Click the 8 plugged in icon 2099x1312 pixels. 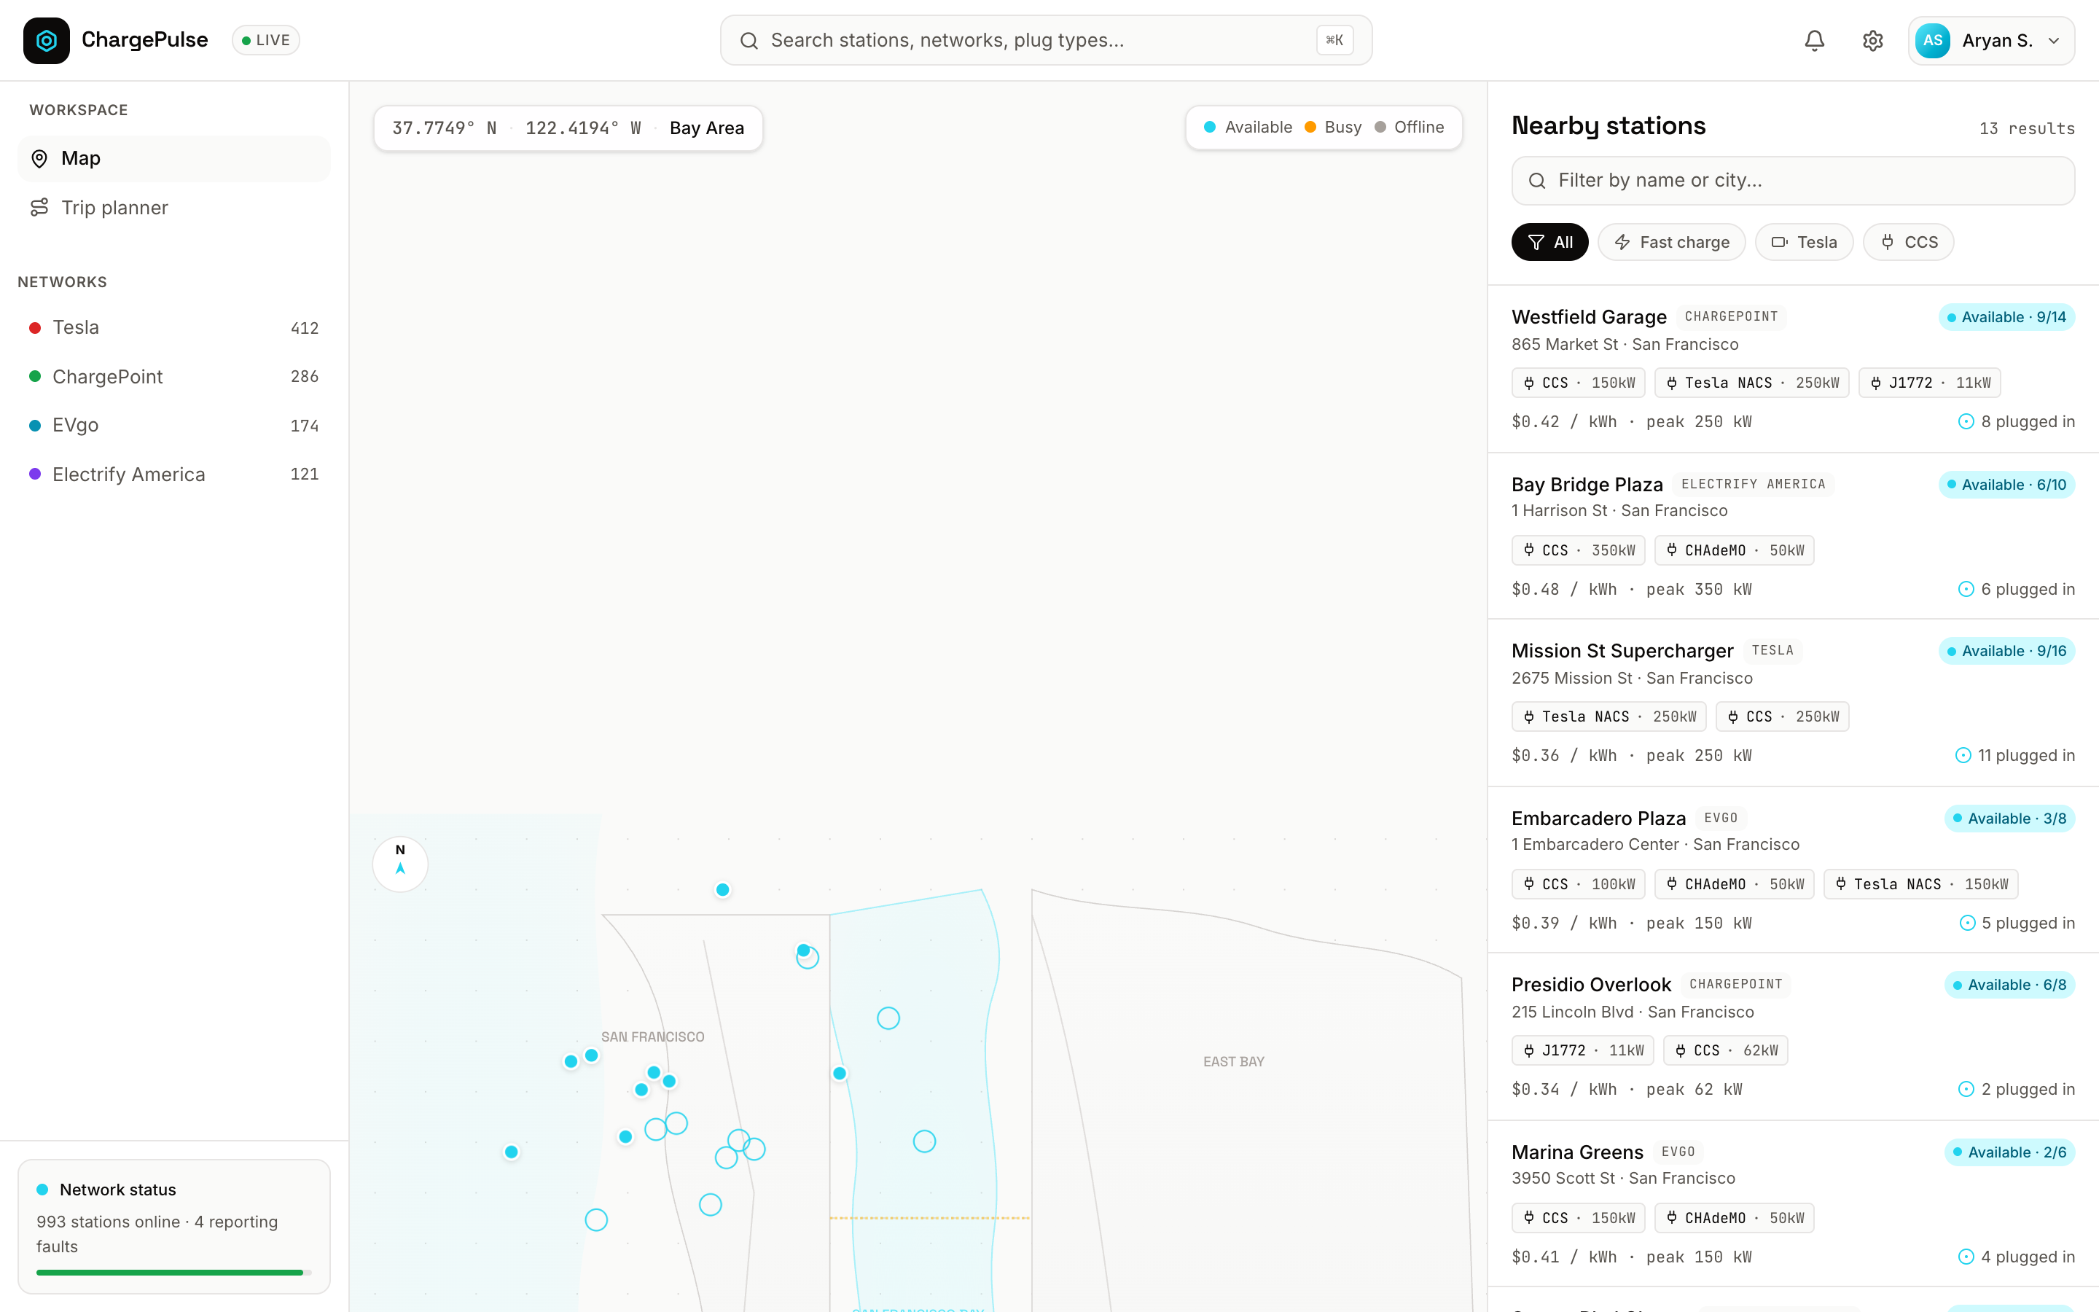click(x=1966, y=422)
